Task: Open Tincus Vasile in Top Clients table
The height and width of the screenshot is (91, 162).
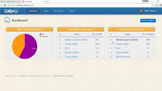Action: coord(122,44)
